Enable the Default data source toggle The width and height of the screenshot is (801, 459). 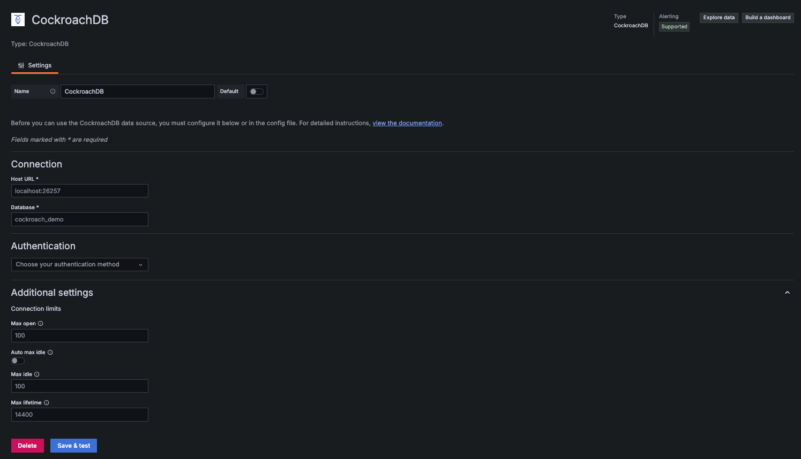coord(256,91)
